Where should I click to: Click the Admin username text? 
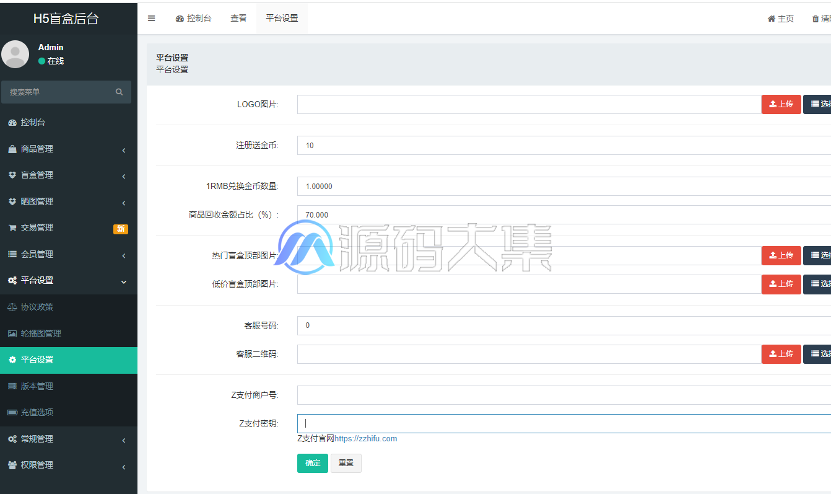pos(51,47)
